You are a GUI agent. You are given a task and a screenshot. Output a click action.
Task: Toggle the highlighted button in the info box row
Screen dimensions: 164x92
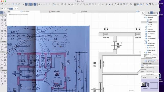pyautogui.click(x=11, y=8)
